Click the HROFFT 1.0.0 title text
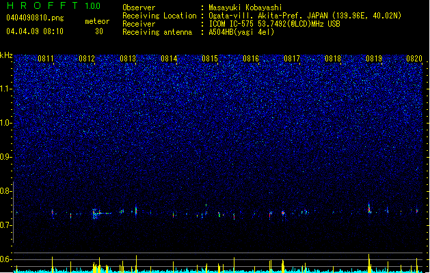Image resolution: width=430 pixels, height=273 pixels. tap(53, 5)
